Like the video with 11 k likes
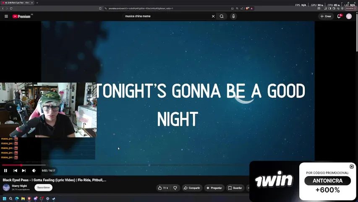Image resolution: width=358 pixels, height=202 pixels. pyautogui.click(x=163, y=188)
